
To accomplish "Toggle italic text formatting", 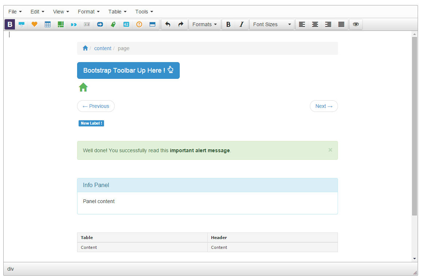I will (242, 24).
